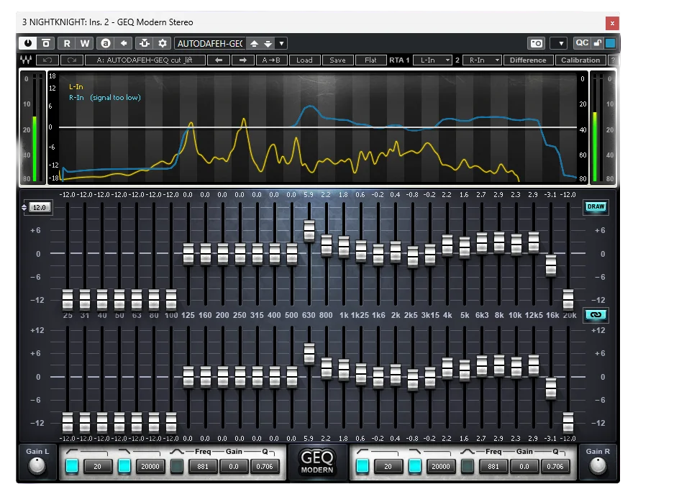Viewport: 679px width, 497px height.
Task: Toggle DRAW mode button
Action: [596, 207]
